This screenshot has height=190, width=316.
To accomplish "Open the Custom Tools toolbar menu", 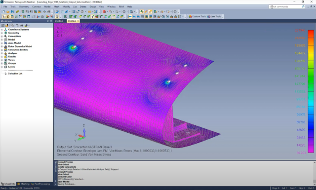I will 197,16.
